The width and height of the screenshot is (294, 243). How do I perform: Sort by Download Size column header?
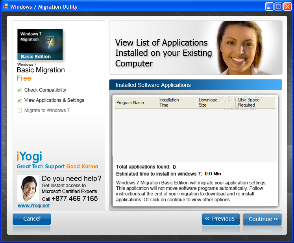216,103
